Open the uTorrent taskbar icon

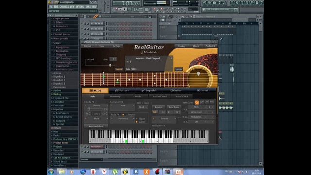point(115,172)
